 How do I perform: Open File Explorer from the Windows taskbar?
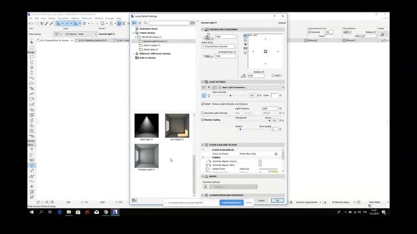coord(69,212)
